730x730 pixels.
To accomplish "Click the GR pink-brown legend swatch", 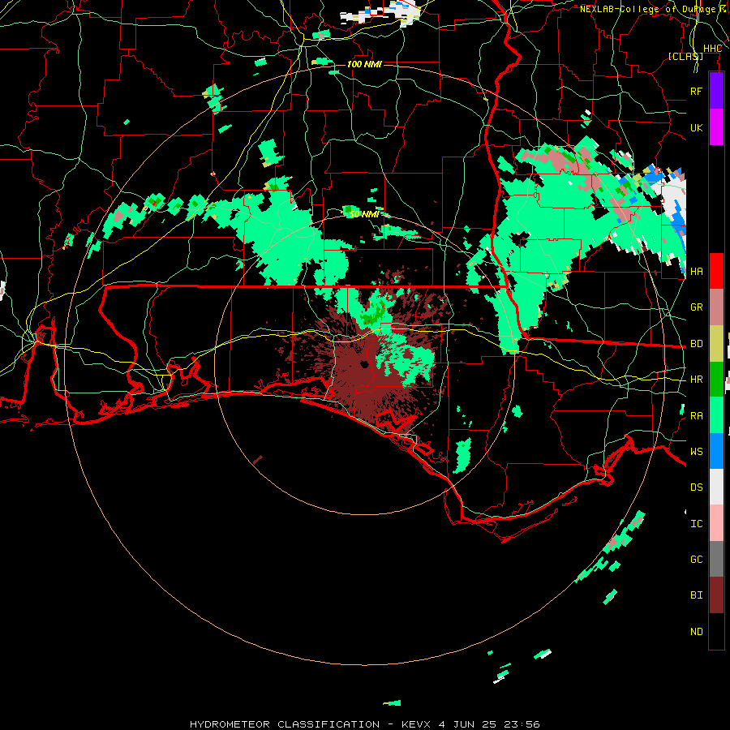I will click(716, 307).
